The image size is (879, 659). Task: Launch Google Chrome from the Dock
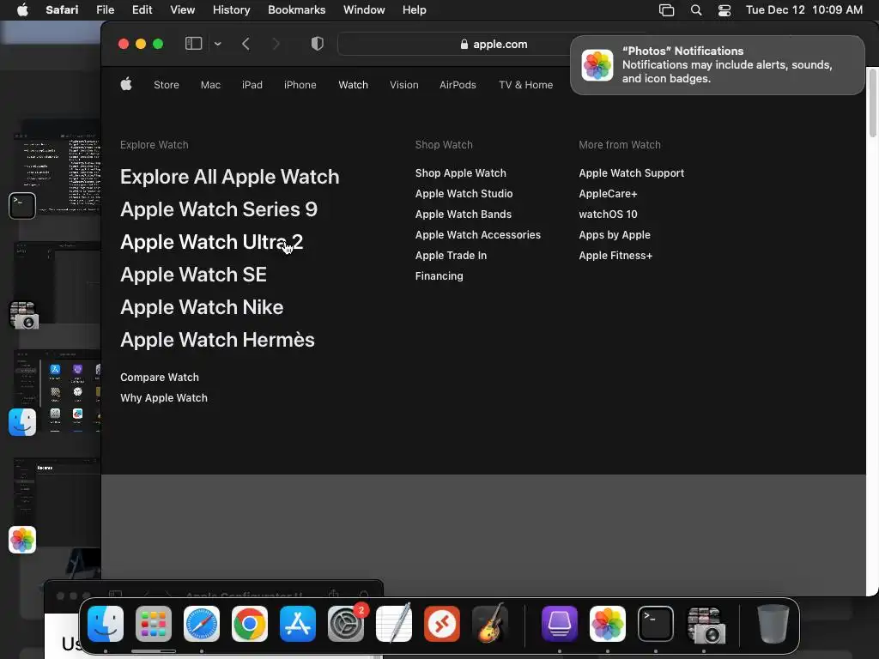pyautogui.click(x=250, y=624)
